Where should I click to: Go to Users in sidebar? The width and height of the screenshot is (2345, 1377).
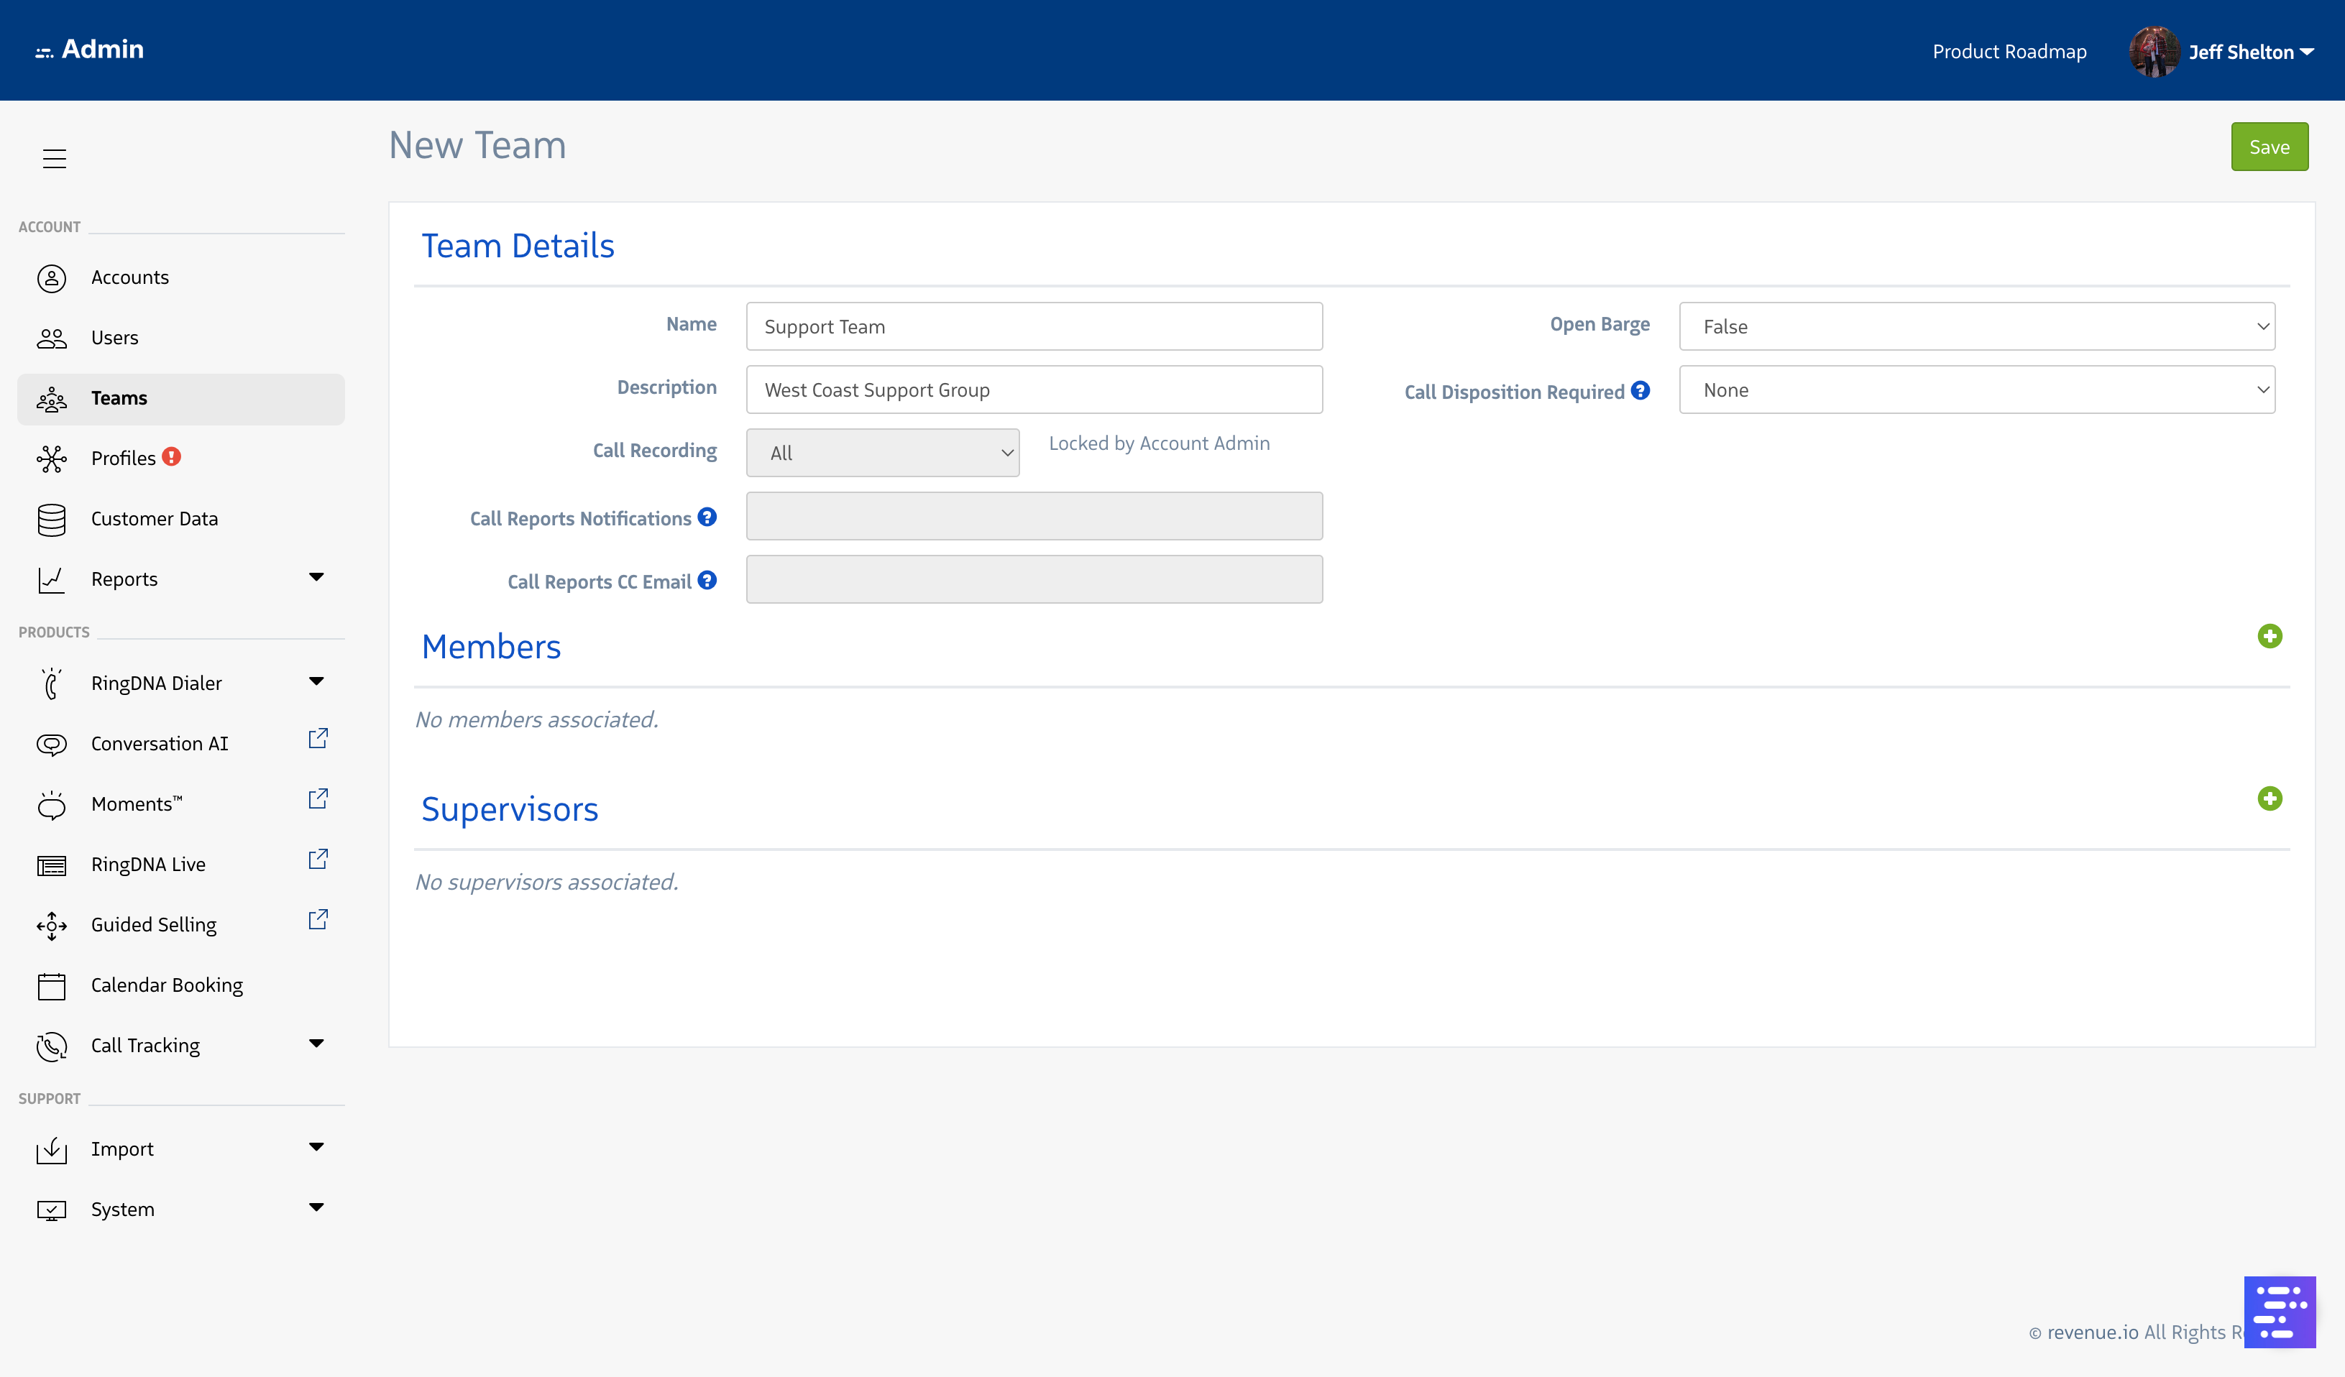tap(114, 338)
